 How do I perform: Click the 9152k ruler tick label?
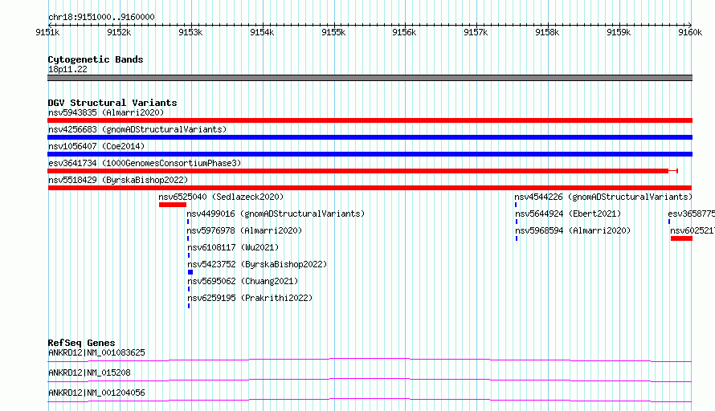[119, 32]
